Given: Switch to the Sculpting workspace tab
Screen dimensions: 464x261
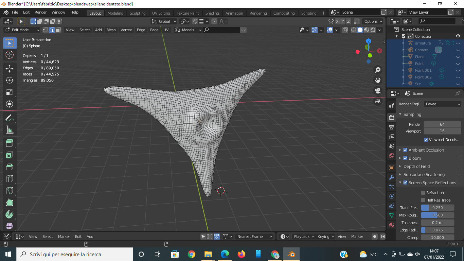Looking at the screenshot, I should pyautogui.click(x=137, y=13).
